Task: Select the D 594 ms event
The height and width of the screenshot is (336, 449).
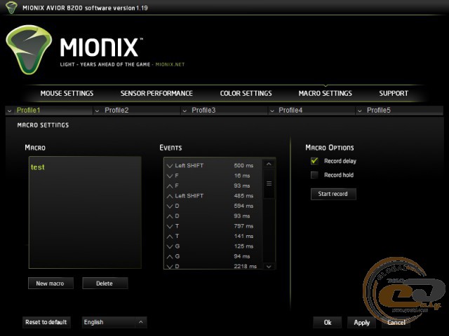Action: pyautogui.click(x=213, y=206)
